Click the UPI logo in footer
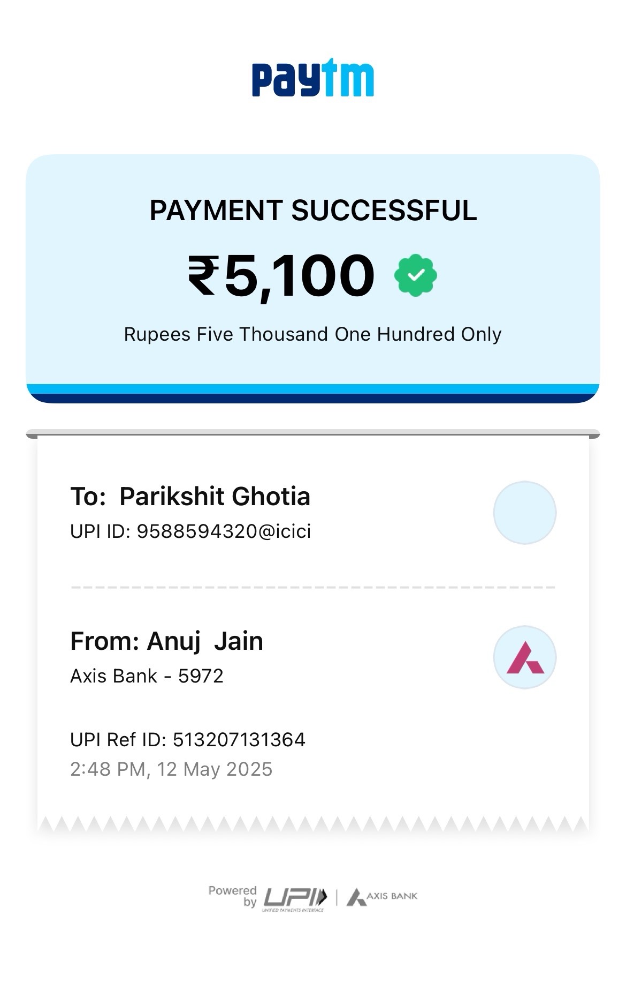Image resolution: width=626 pixels, height=990 pixels. point(295,898)
